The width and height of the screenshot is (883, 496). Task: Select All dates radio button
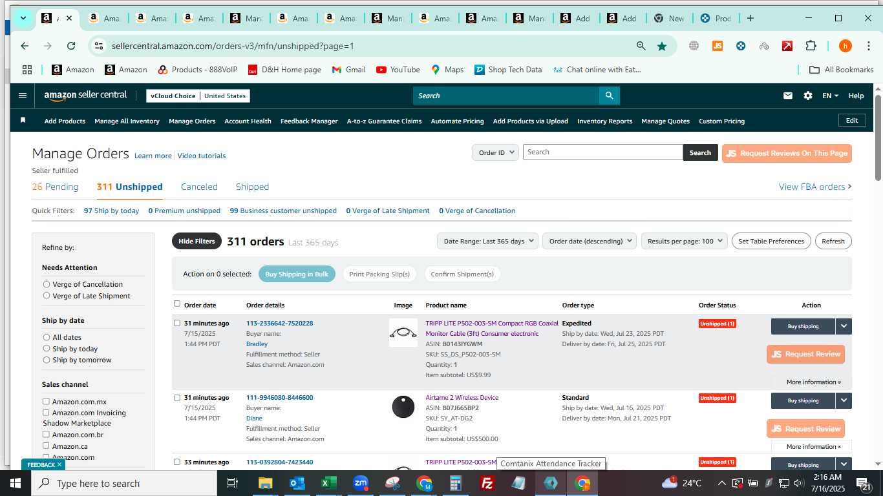47,337
